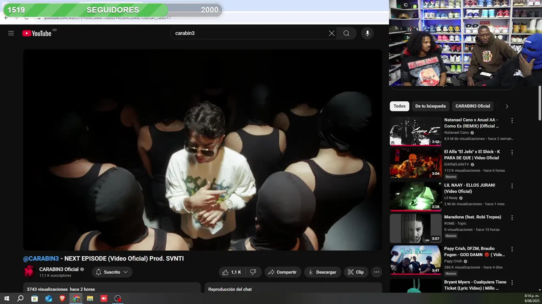Click the @CARABIN3 mention in title

click(41, 258)
